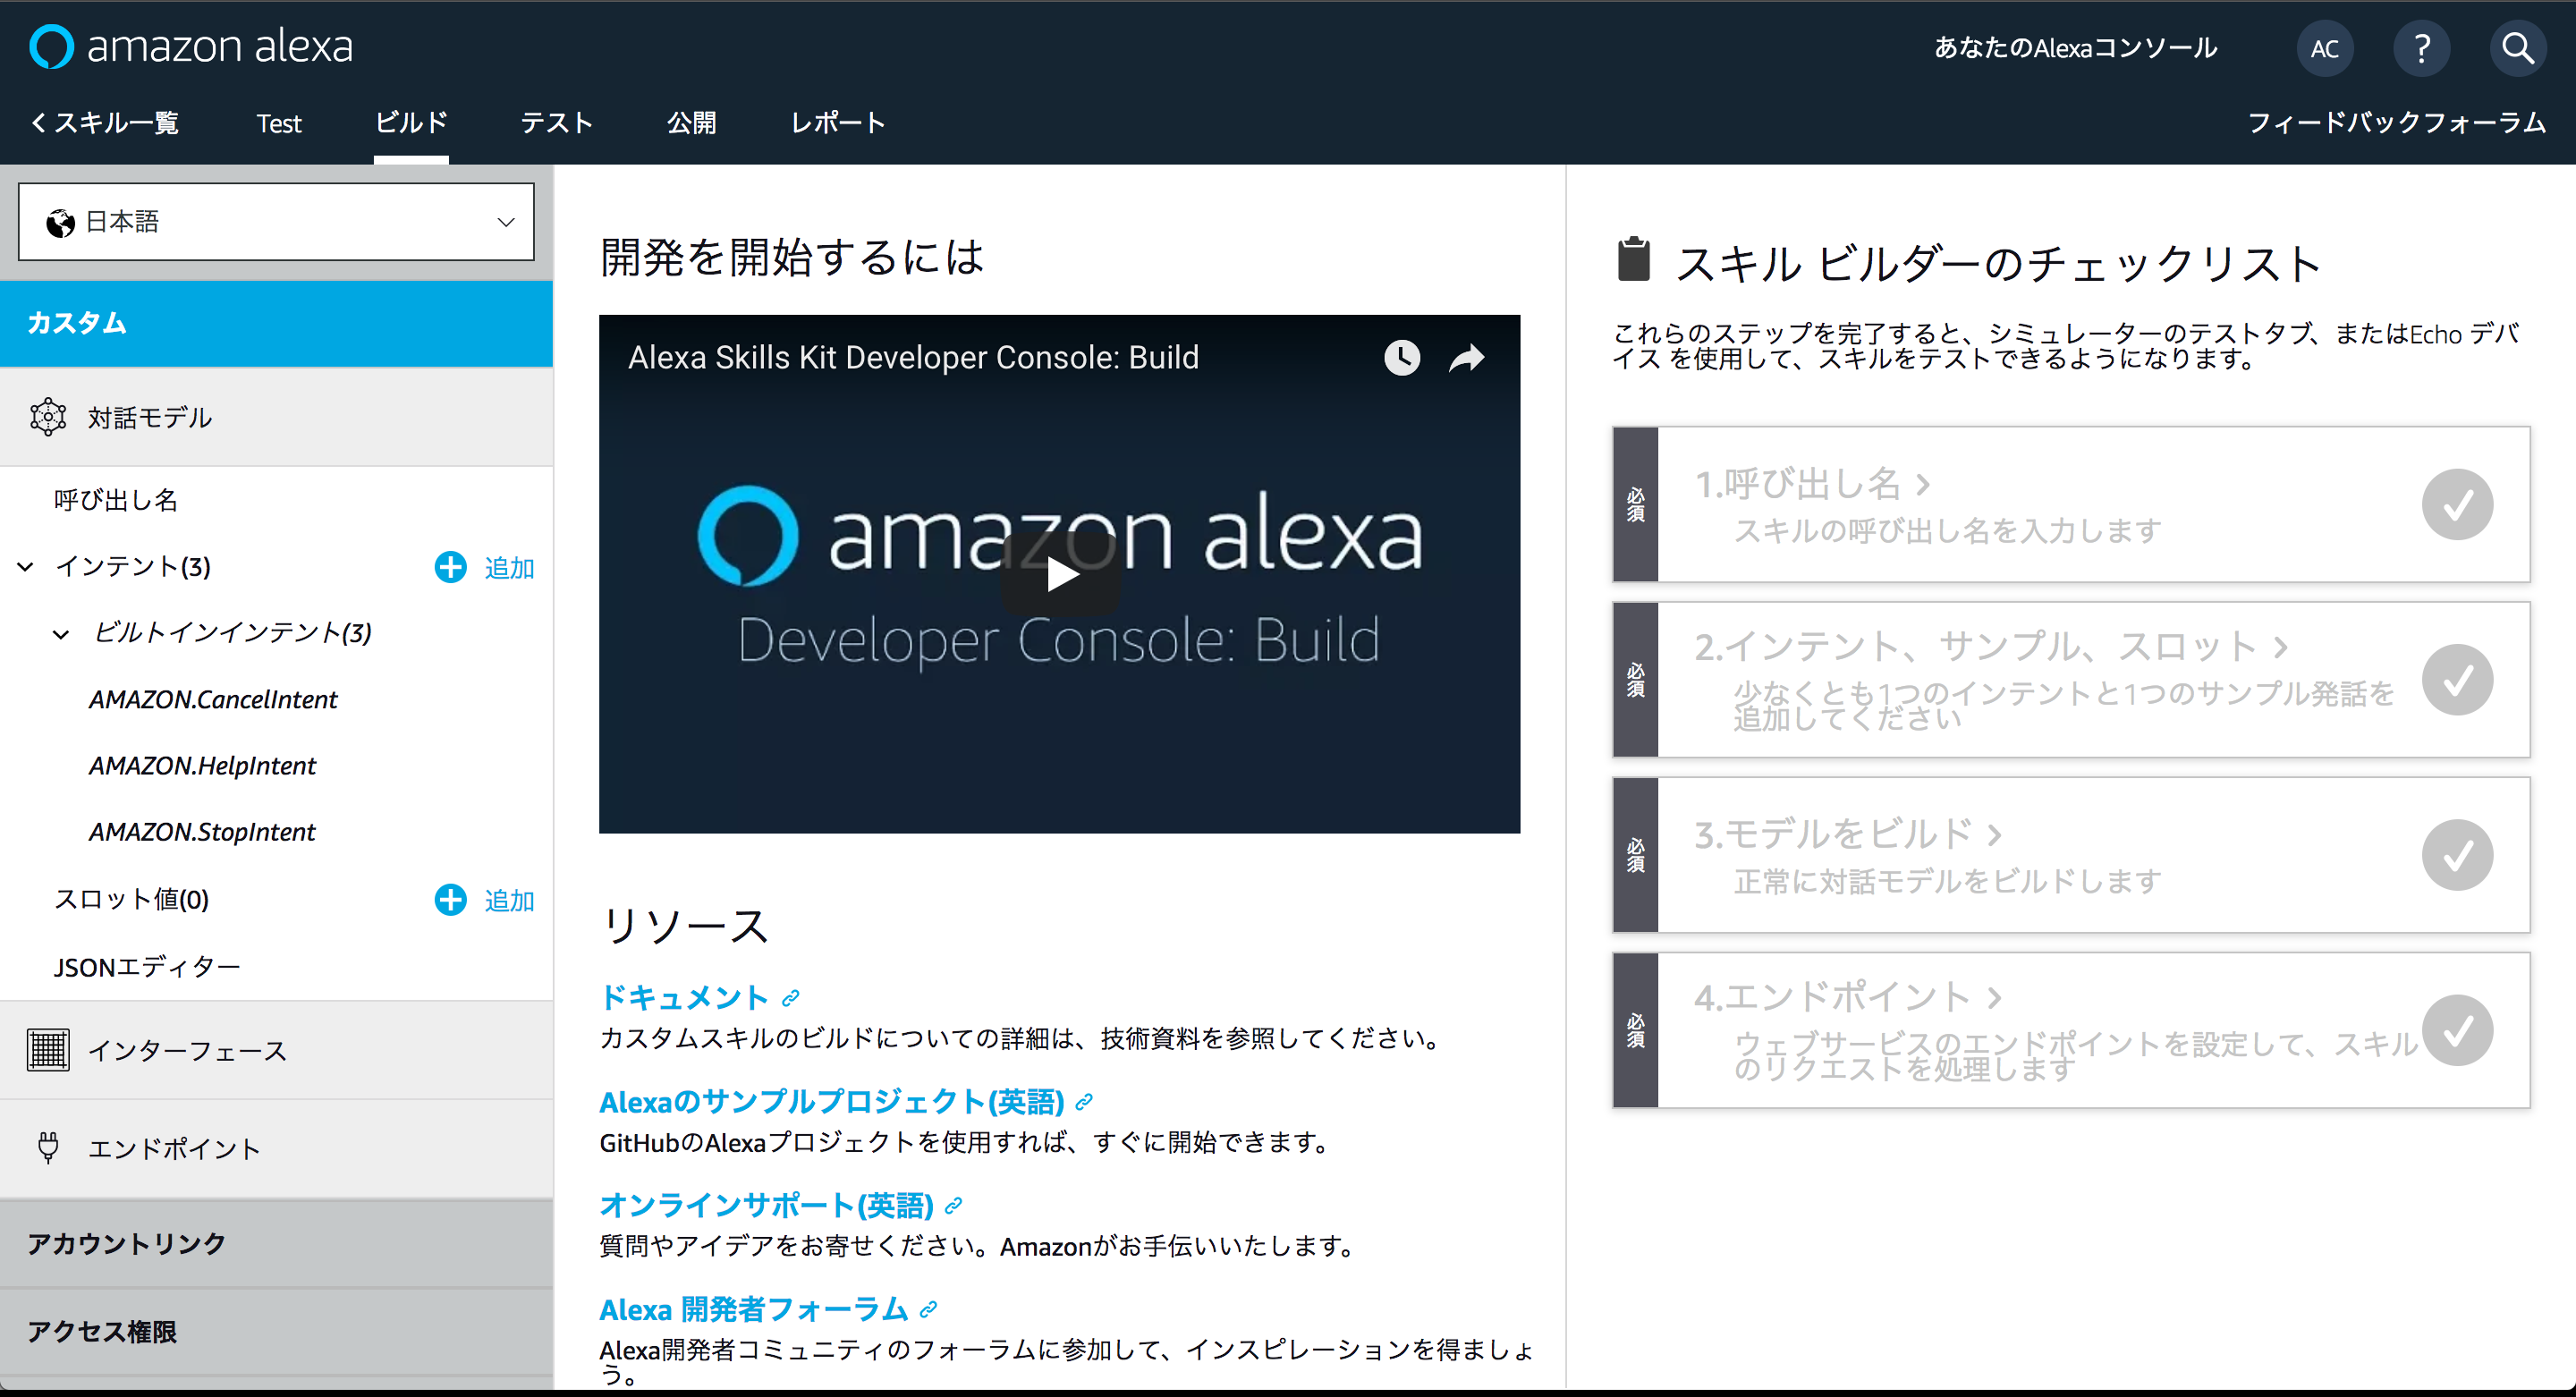Switch to the 公開 tab
This screenshot has height=1397, width=2576.
(x=691, y=122)
